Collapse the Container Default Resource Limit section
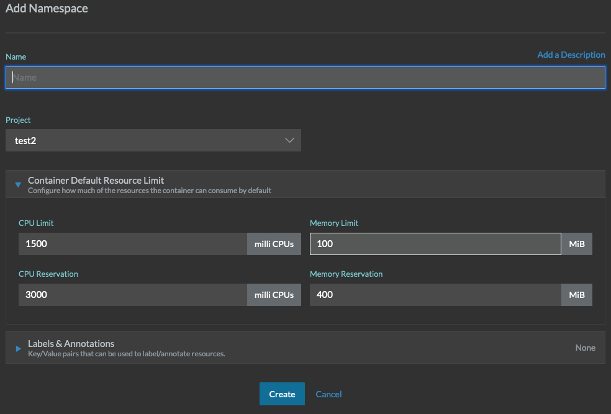Screen dimensions: 611x414 pos(17,184)
